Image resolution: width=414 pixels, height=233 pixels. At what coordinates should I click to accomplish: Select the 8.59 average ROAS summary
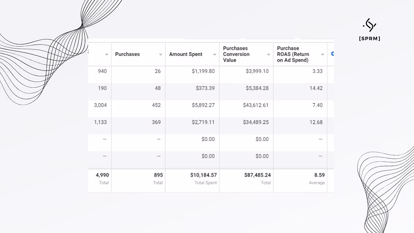coord(319,175)
